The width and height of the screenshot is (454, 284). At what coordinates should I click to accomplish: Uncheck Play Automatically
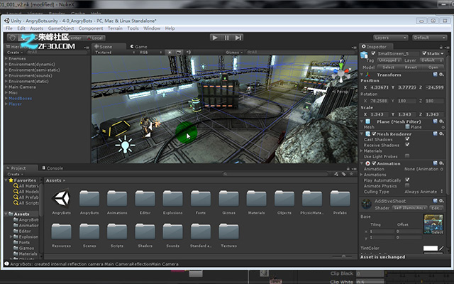(407, 180)
